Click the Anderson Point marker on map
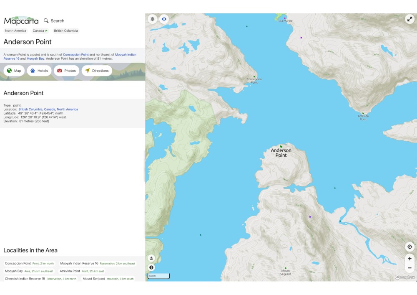 [x=281, y=146]
